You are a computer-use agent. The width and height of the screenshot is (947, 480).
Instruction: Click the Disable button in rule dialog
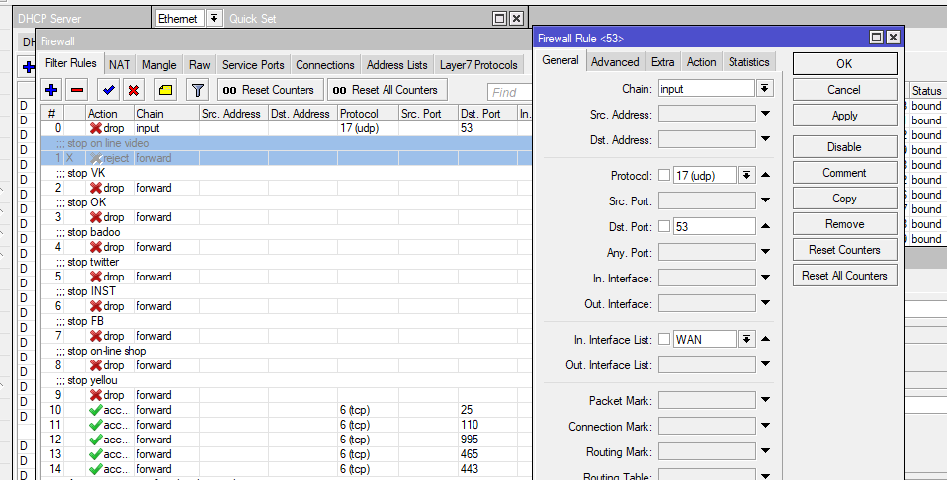coord(844,147)
